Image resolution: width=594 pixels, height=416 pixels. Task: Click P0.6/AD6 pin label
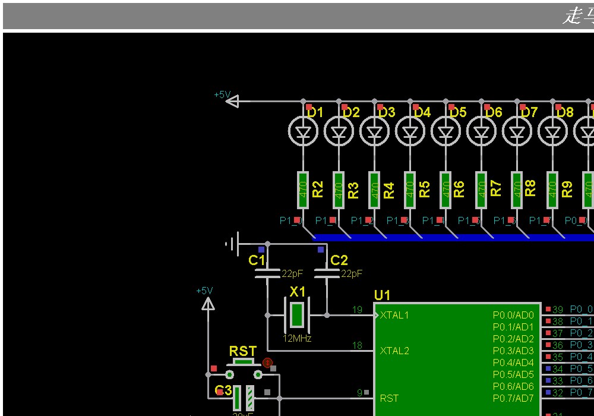pyautogui.click(x=513, y=386)
